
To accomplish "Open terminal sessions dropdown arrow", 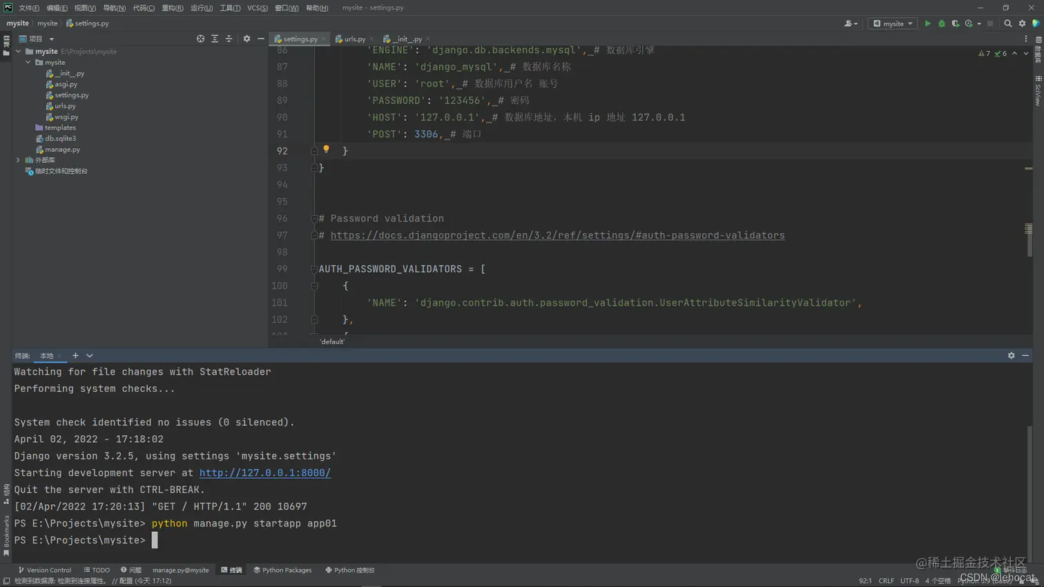I will (x=90, y=356).
